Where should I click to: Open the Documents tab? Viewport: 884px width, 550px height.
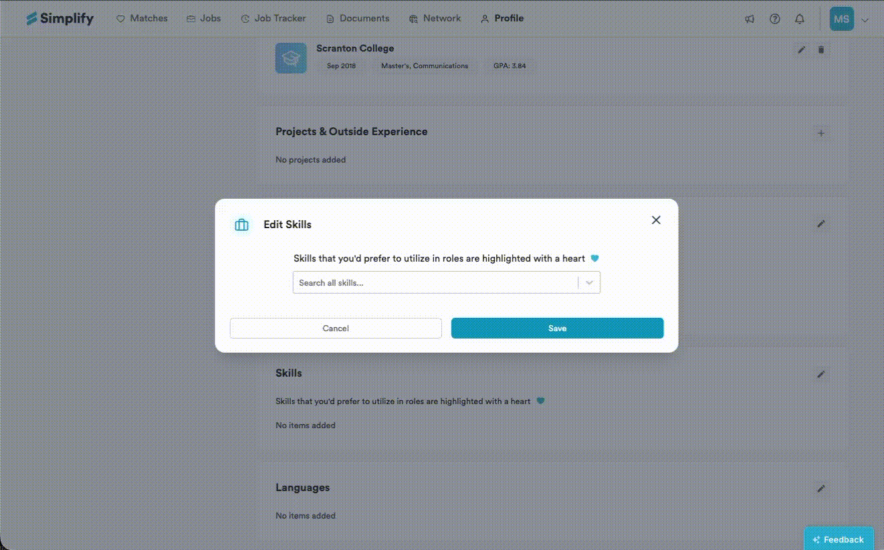point(357,18)
